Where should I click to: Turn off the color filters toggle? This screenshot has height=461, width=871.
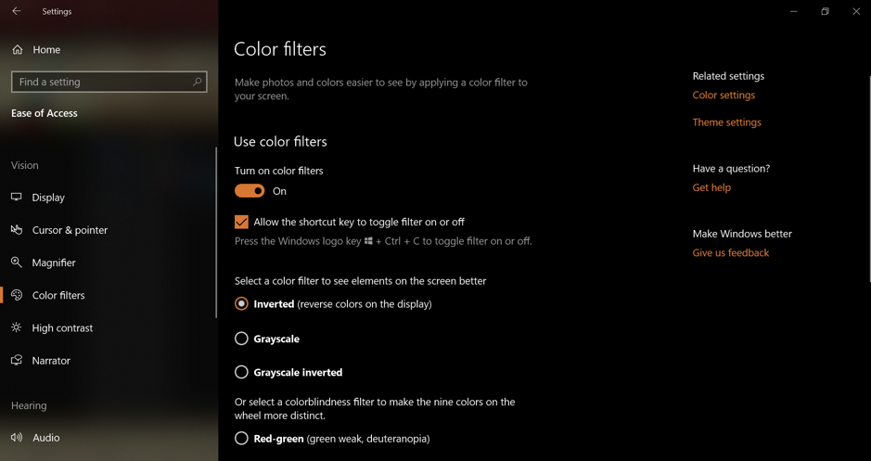[x=250, y=191]
